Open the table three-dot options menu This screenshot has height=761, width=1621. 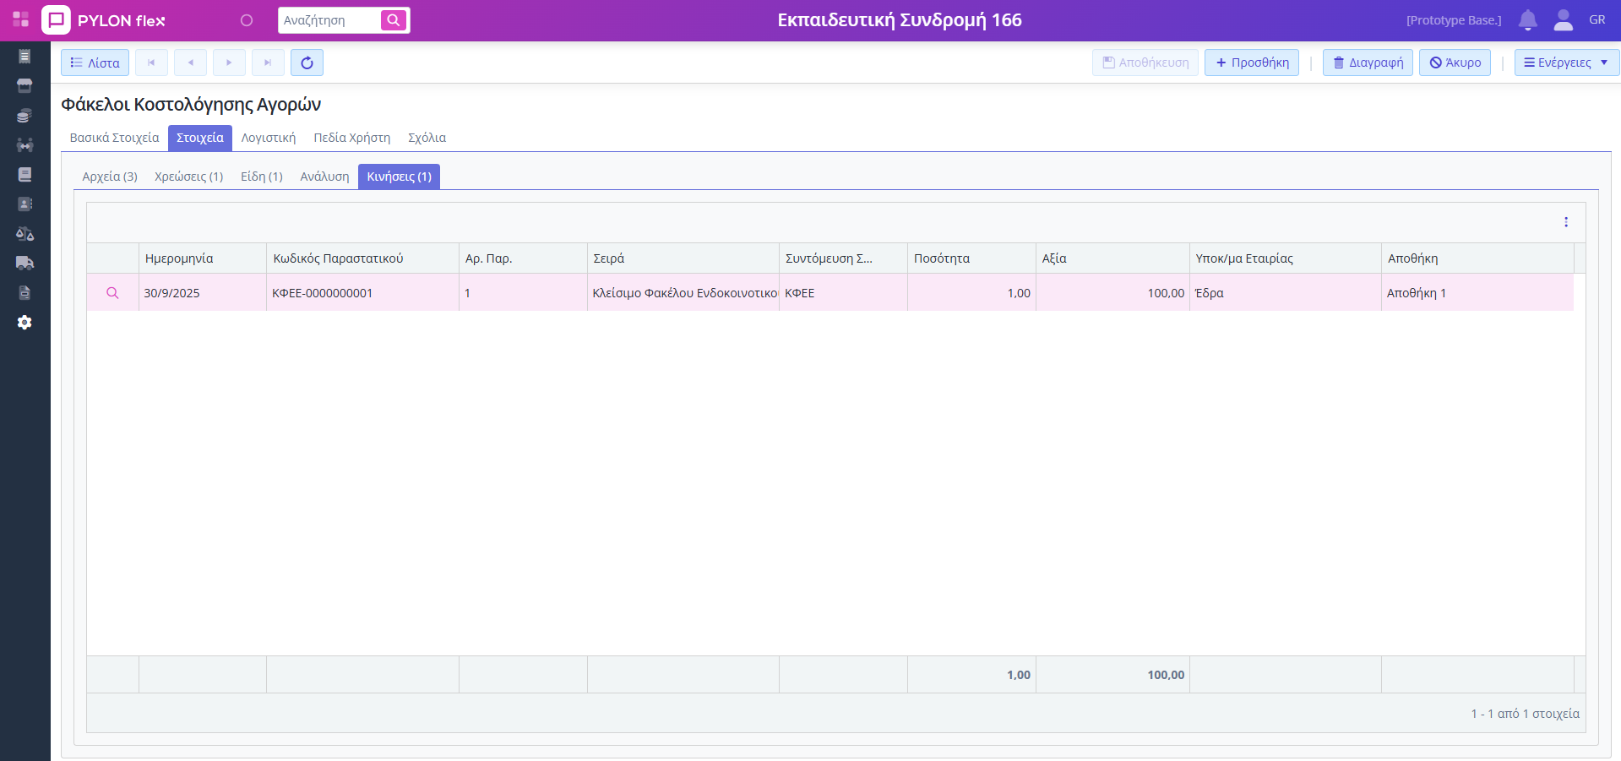1565,222
